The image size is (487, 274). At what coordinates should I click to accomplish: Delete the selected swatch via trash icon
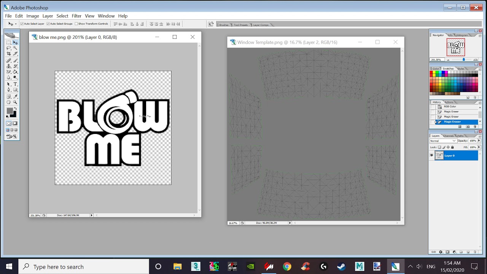point(475,97)
